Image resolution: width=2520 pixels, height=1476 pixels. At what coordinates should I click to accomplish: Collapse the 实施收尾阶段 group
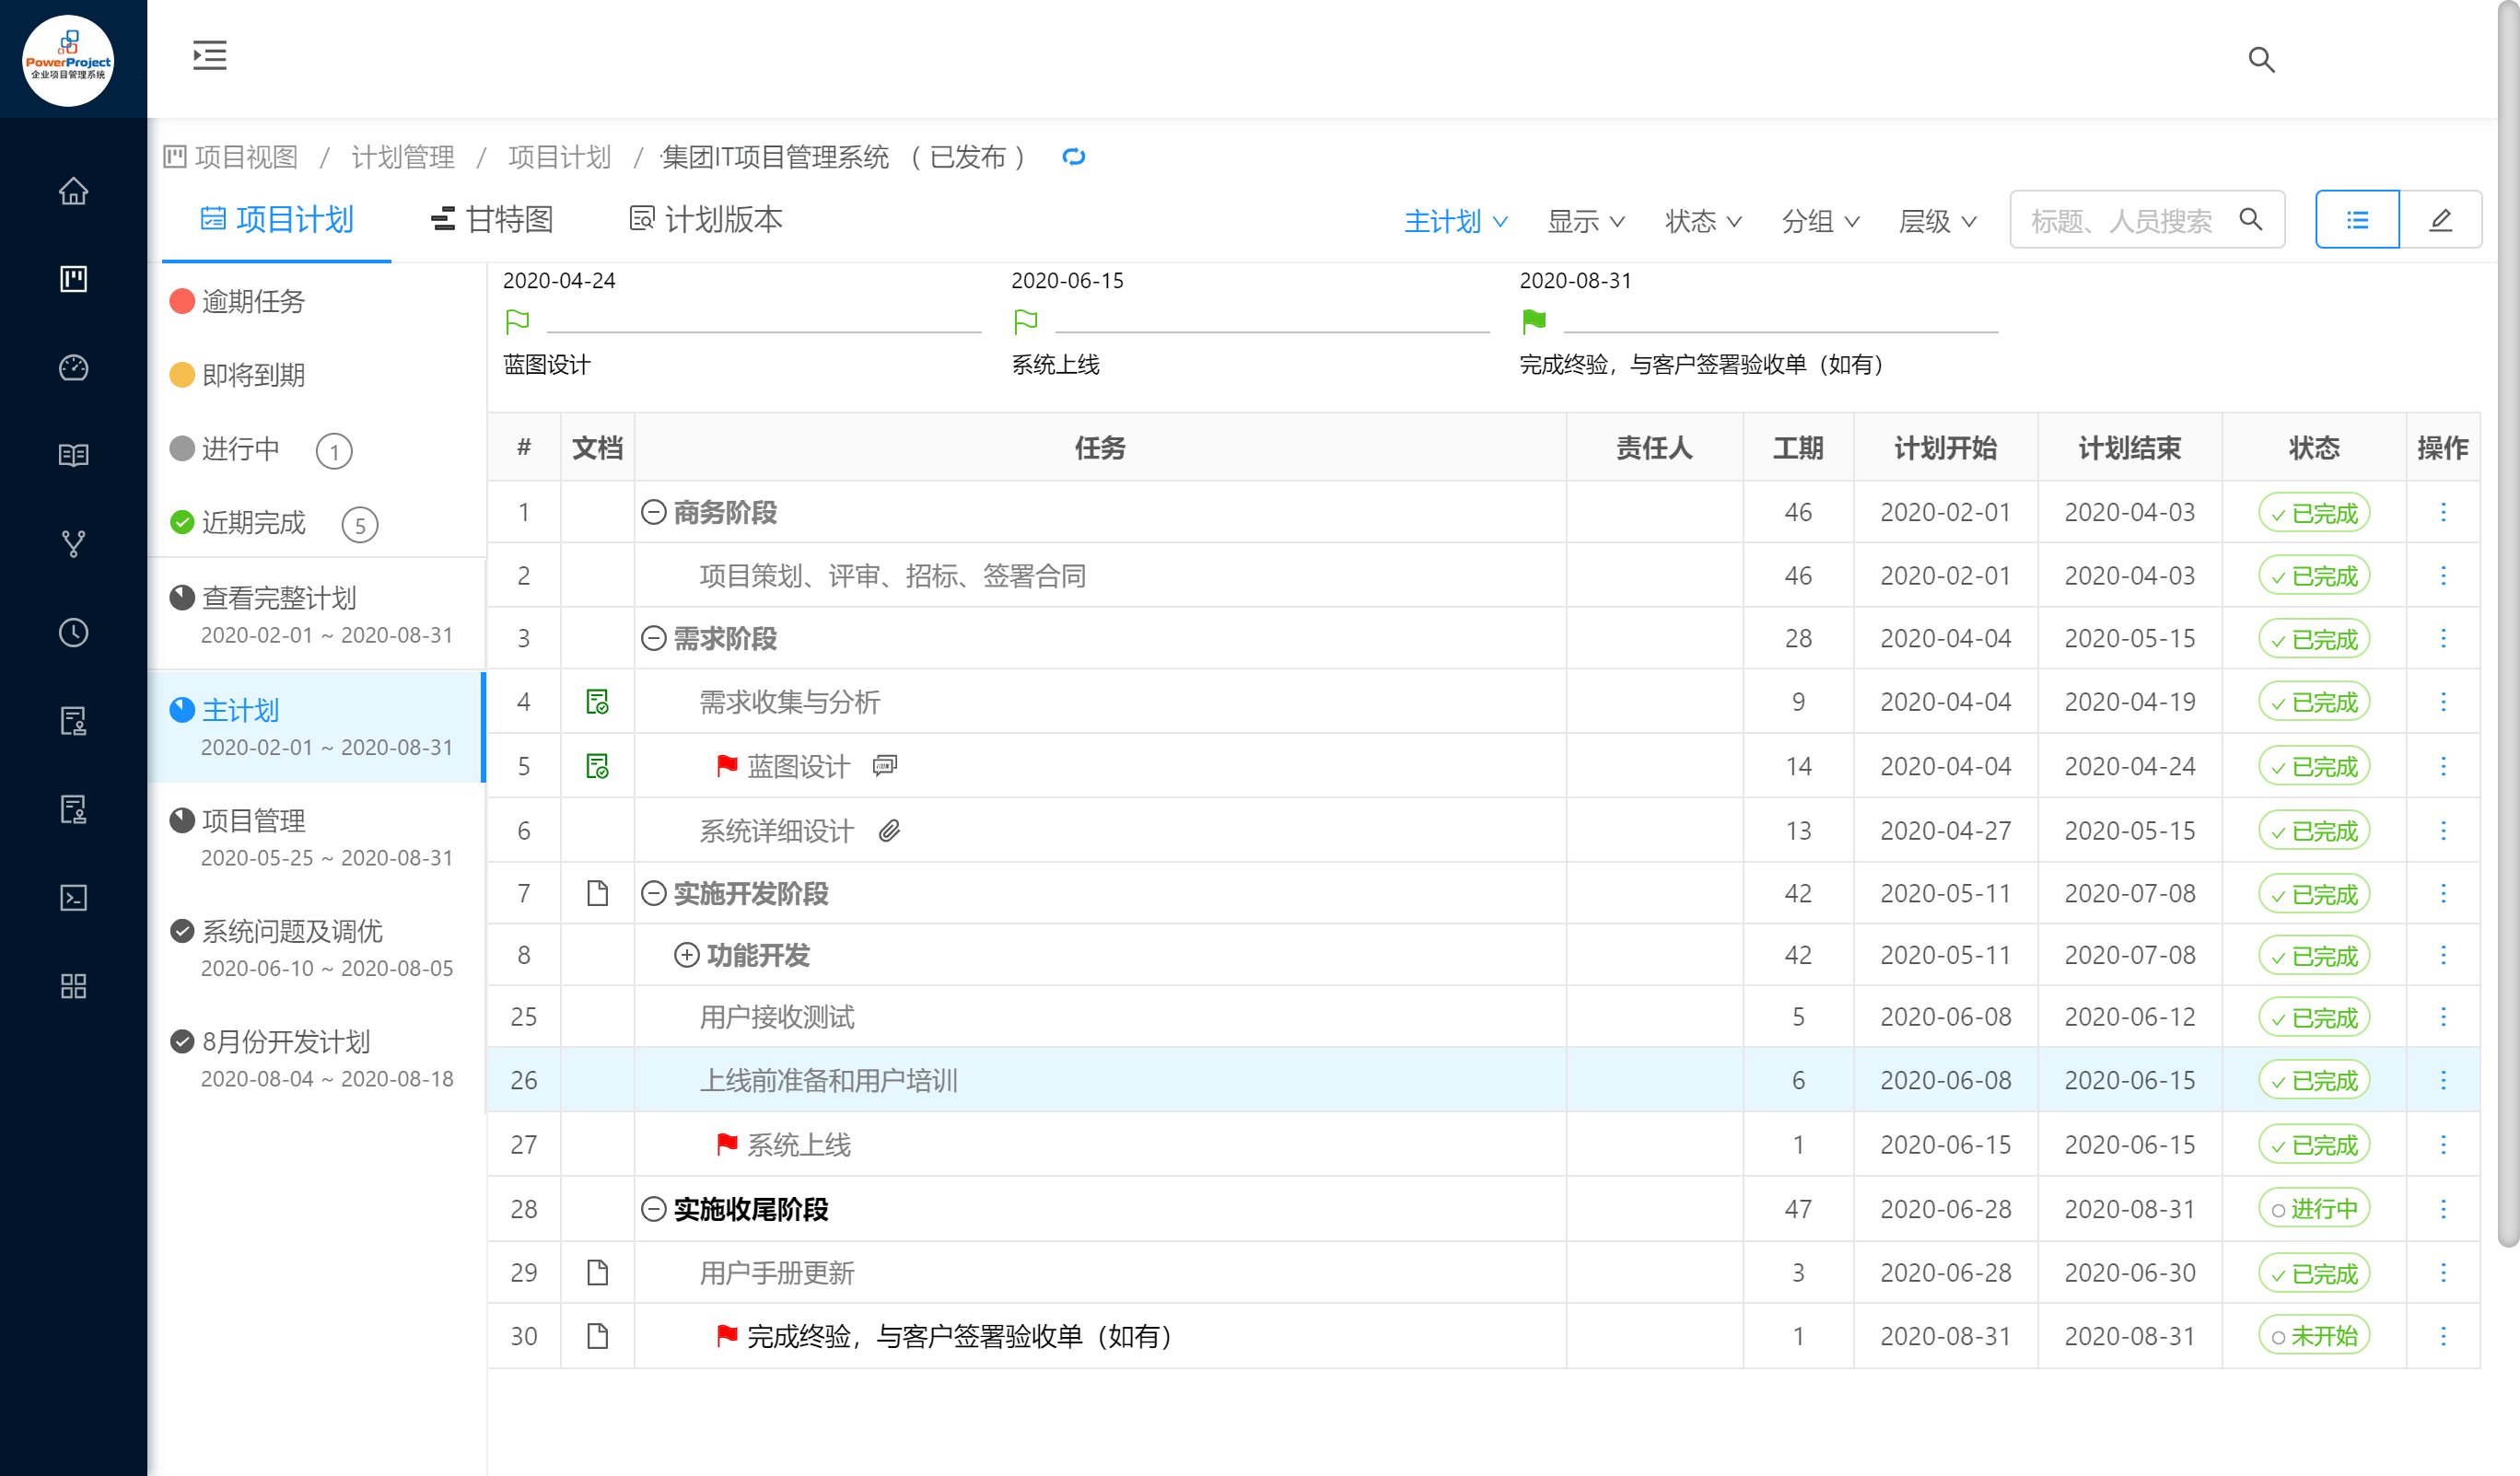[653, 1209]
